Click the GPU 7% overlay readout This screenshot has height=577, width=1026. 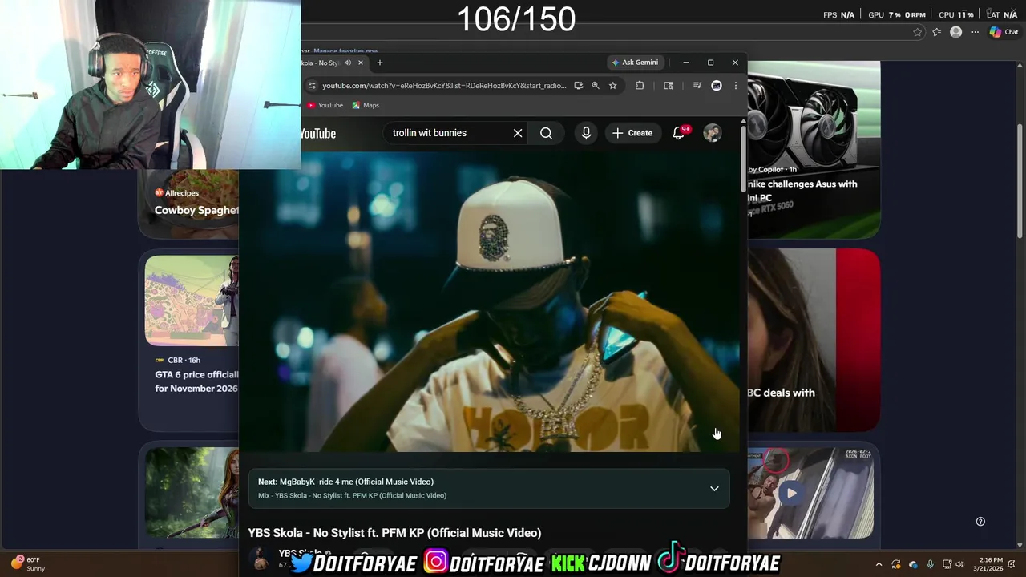coord(897,14)
